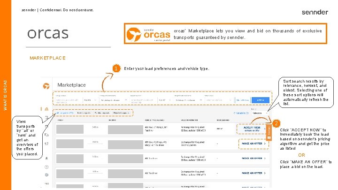Screen dimensions: 338x190
Task: Open the calendar icon in the dropoff date field
Action: 201,100
